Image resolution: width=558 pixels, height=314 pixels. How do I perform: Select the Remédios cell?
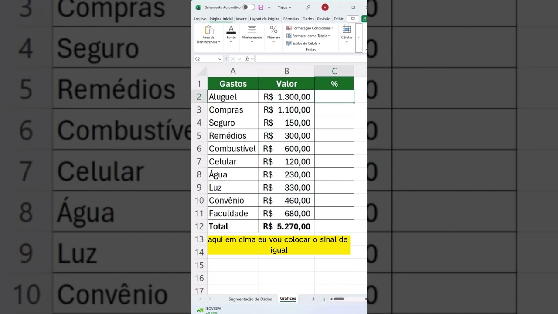(233, 136)
